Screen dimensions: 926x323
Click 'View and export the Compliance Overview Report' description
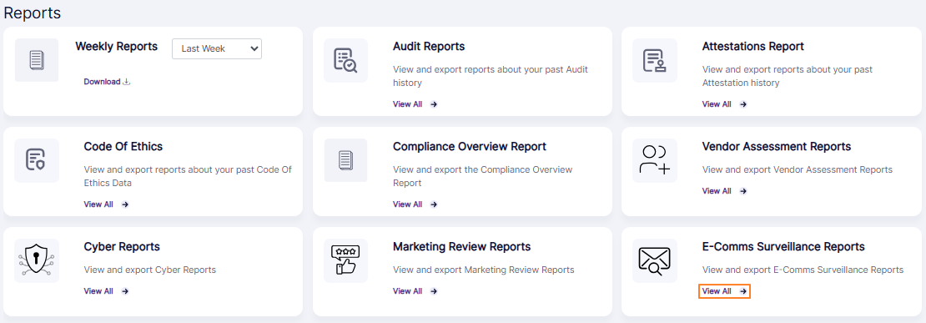click(482, 177)
